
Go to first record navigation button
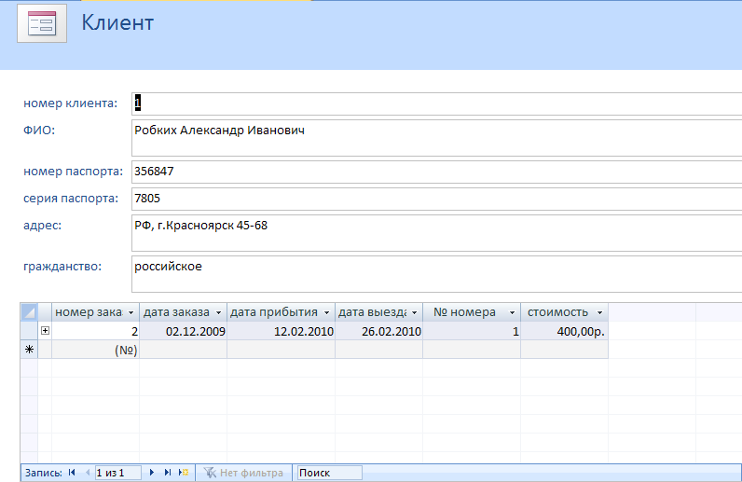pos(72,472)
